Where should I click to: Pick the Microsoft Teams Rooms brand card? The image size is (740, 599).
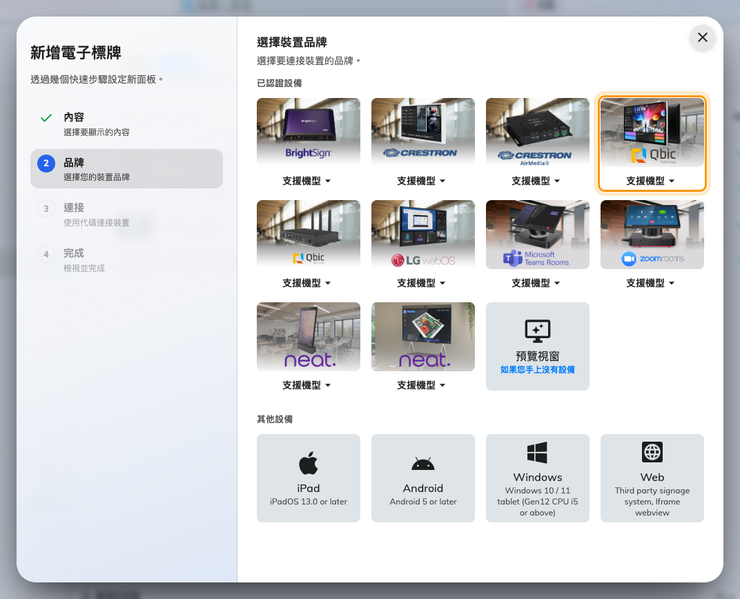pos(538,235)
